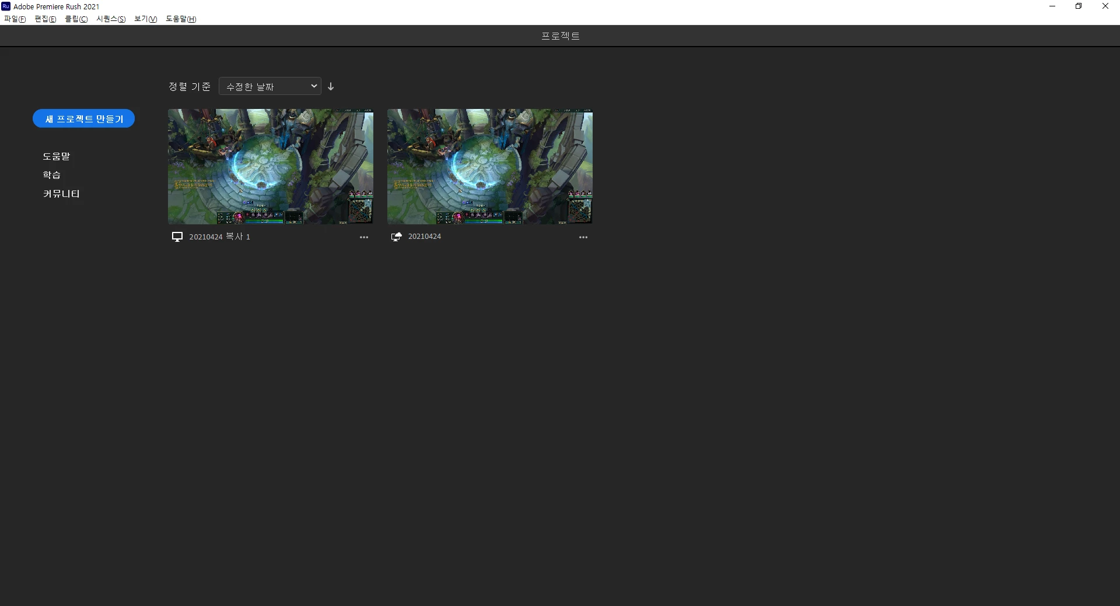Click Premiere Rush app icon in title bar

tap(6, 6)
